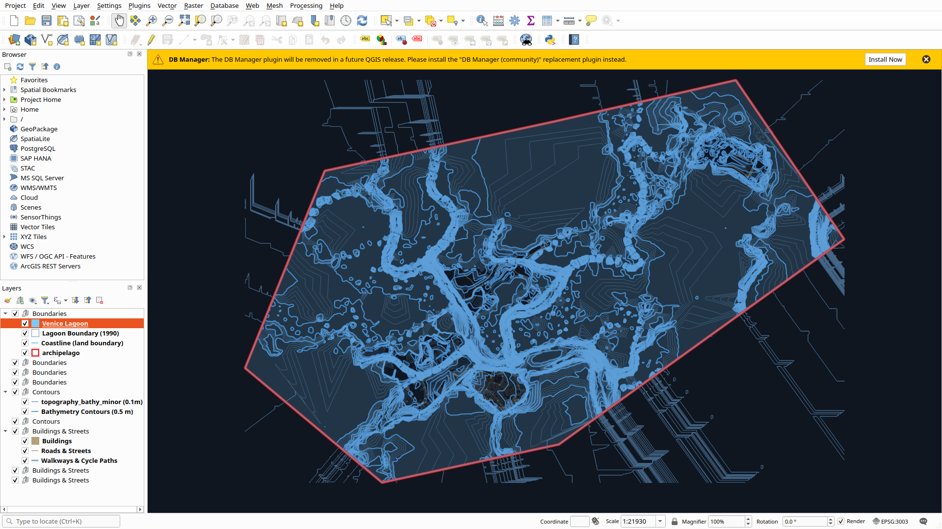The width and height of the screenshot is (942, 529).
Task: Expand Spatial Bookmarks in Browser
Action: 4,90
